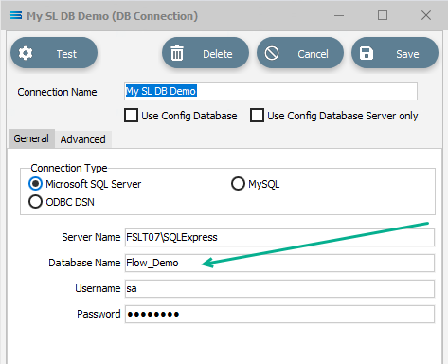The image size is (448, 364).
Task: Click the gear icon on Test button
Action: [x=26, y=53]
